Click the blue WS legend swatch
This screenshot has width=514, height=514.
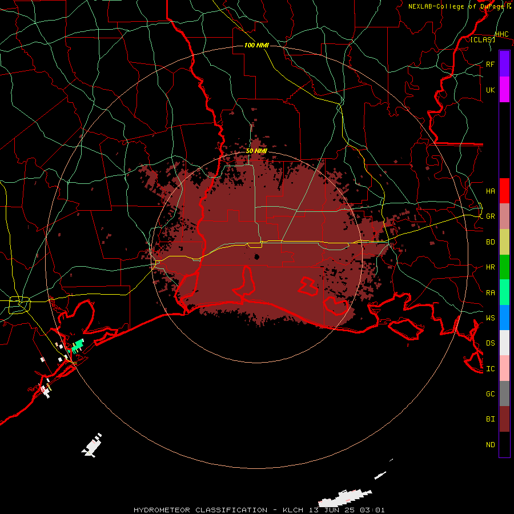[504, 318]
